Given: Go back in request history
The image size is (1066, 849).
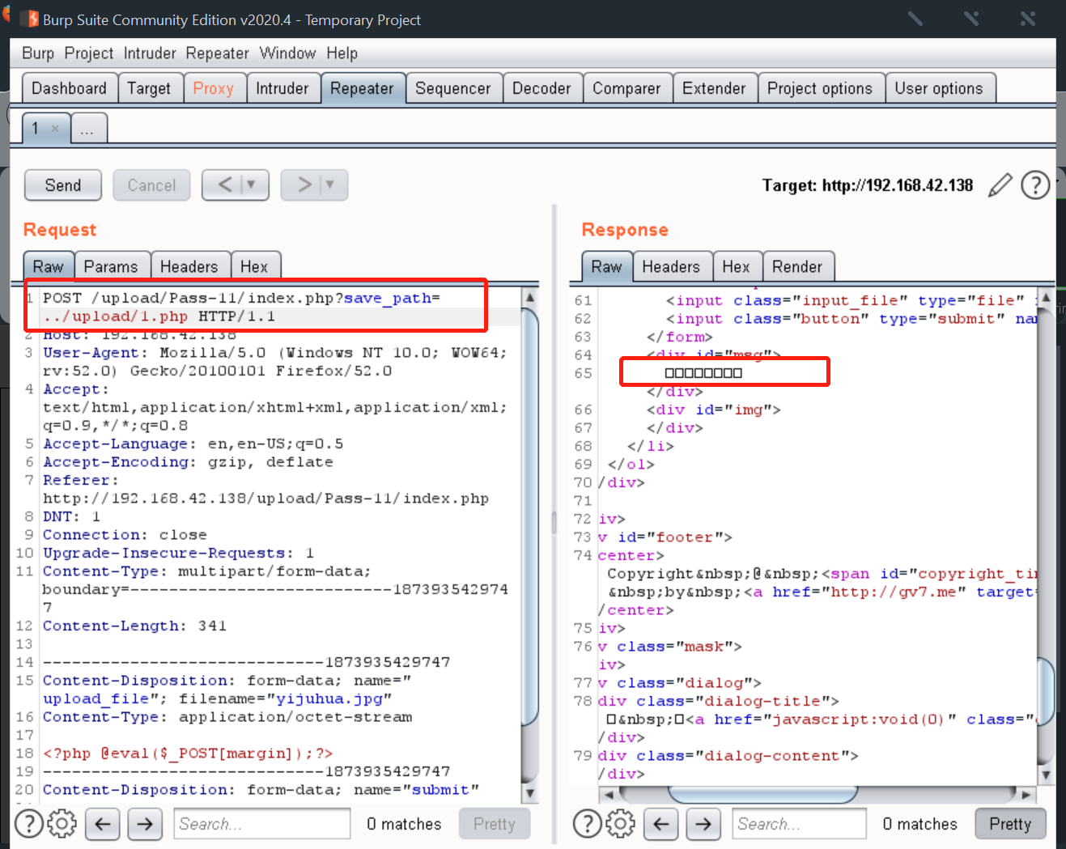Looking at the screenshot, I should [x=225, y=185].
